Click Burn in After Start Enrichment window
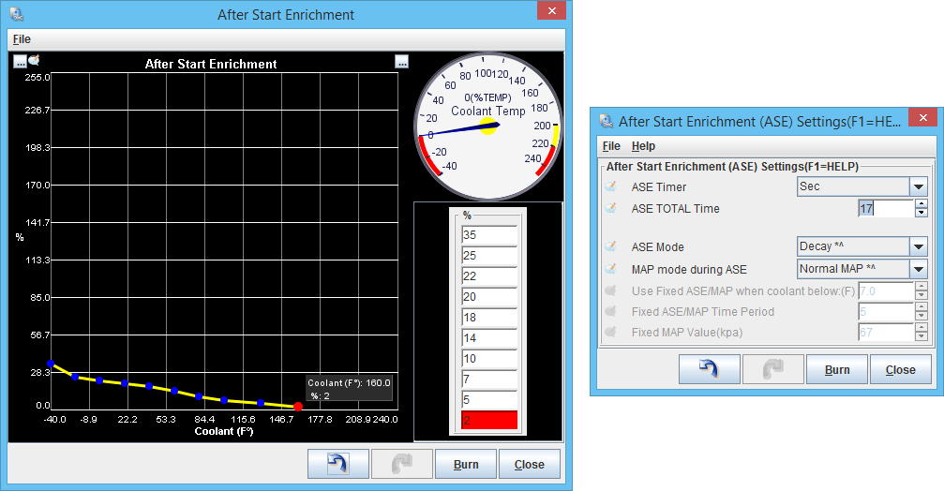This screenshot has height=491, width=944. point(466,464)
